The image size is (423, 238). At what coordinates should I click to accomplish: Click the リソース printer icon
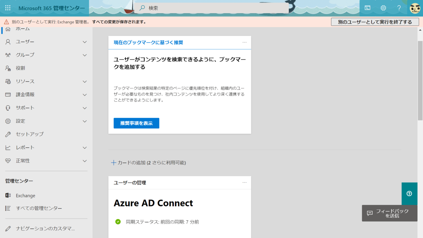tap(8, 81)
